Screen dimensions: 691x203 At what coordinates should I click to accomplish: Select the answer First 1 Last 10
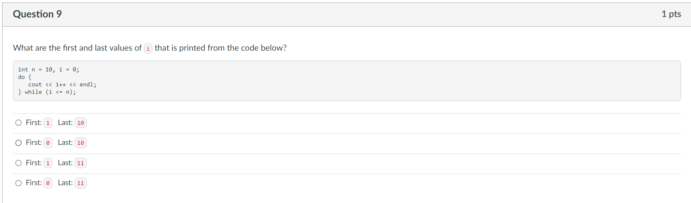click(18, 123)
